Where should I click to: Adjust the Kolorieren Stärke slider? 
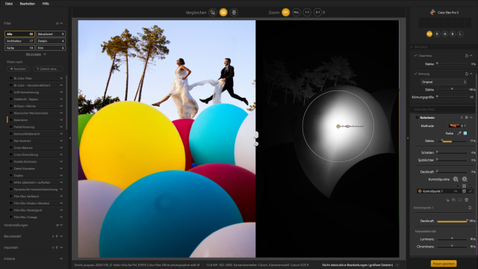(x=452, y=141)
